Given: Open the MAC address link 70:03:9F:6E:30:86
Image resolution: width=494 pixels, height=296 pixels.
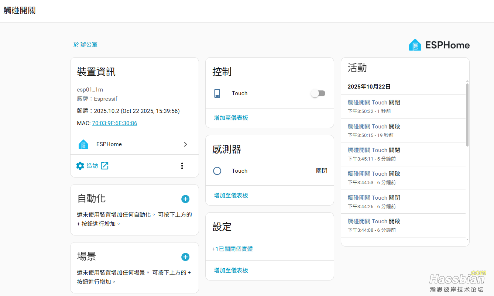Looking at the screenshot, I should point(114,123).
